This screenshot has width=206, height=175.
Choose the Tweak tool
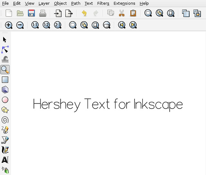[5, 60]
